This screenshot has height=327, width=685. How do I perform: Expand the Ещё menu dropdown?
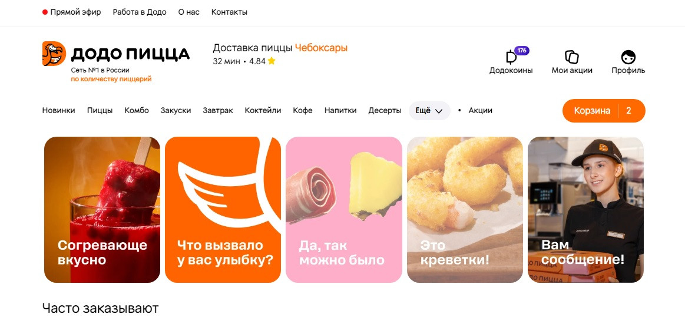429,111
